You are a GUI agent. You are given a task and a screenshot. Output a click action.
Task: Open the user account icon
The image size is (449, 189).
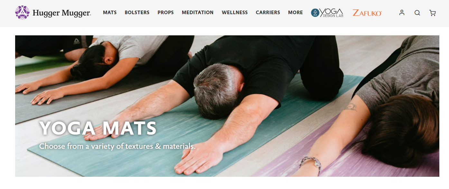pyautogui.click(x=402, y=13)
